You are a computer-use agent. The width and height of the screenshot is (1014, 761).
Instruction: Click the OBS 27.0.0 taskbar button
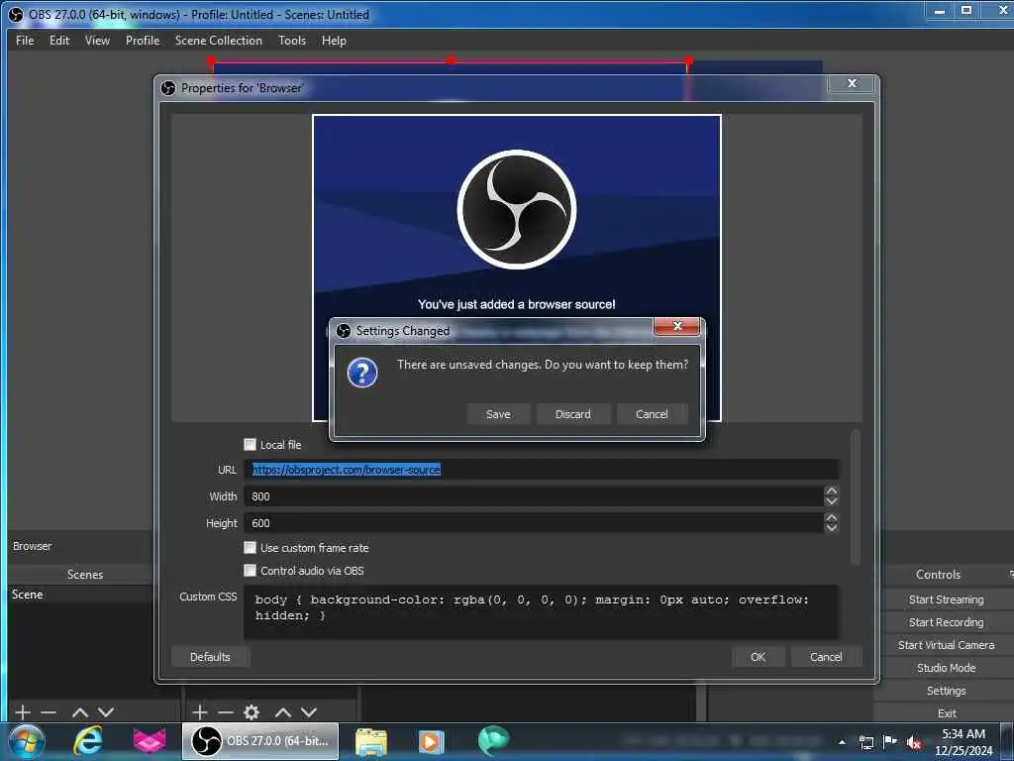pos(260,741)
